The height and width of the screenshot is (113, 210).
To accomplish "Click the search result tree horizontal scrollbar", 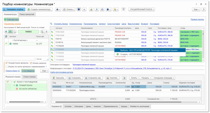I will [x=25, y=102].
